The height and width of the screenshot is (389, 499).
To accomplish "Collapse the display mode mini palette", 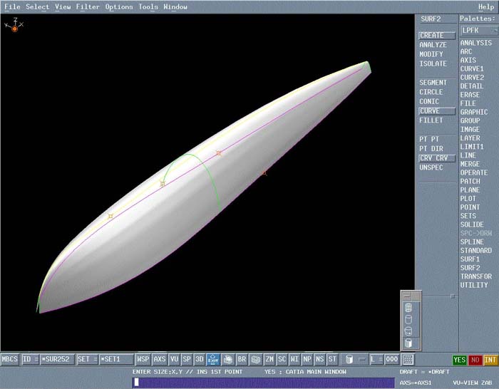I will pos(407,295).
